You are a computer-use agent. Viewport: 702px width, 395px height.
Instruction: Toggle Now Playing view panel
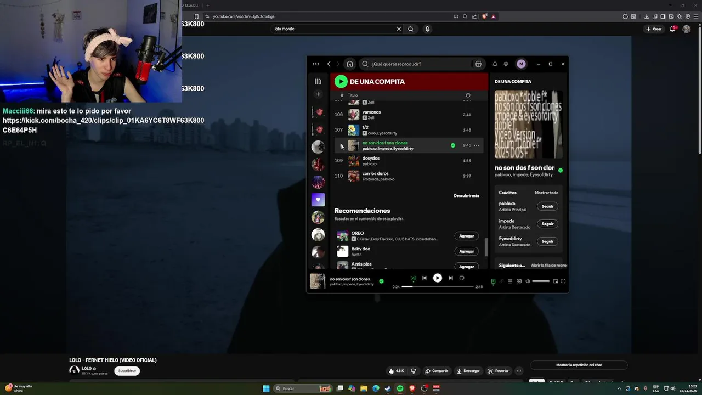pyautogui.click(x=492, y=281)
